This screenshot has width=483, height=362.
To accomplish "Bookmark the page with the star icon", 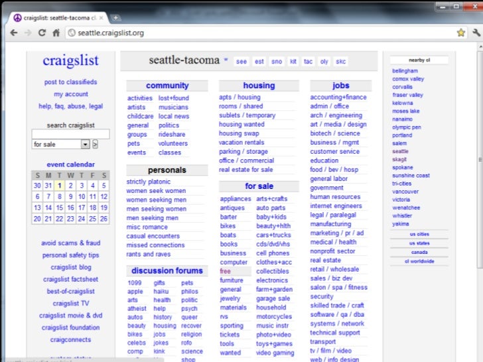I will pyautogui.click(x=461, y=32).
